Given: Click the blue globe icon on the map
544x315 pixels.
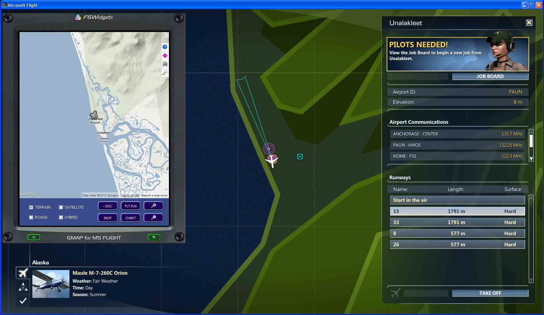Looking at the screenshot, I should click(x=165, y=47).
